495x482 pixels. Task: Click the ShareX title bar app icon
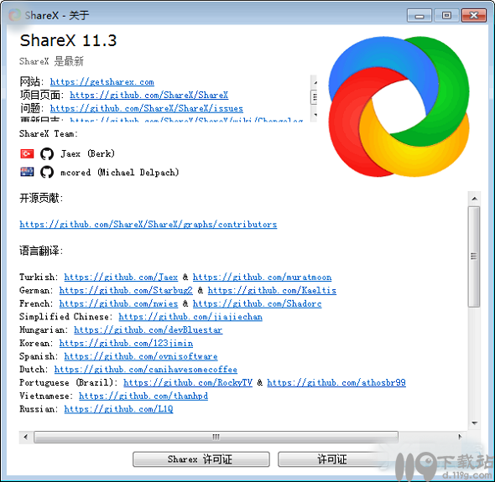[14, 15]
